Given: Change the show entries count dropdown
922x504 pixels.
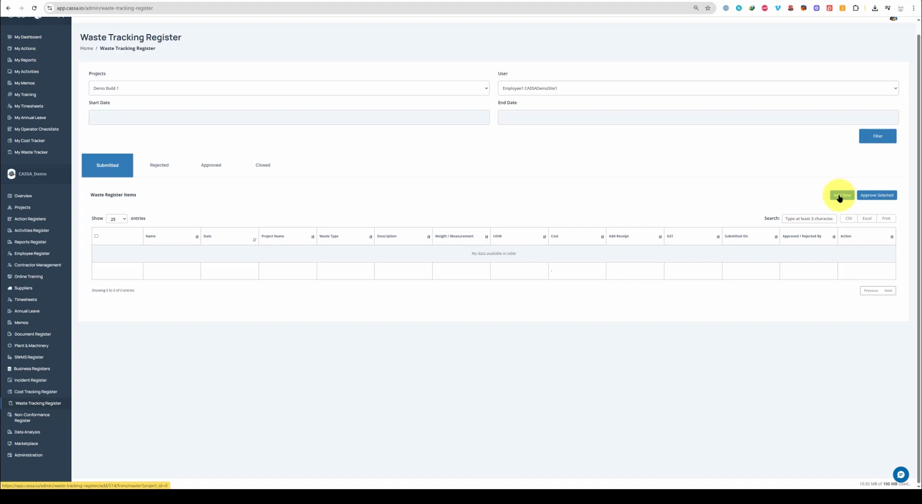Looking at the screenshot, I should pos(117,219).
